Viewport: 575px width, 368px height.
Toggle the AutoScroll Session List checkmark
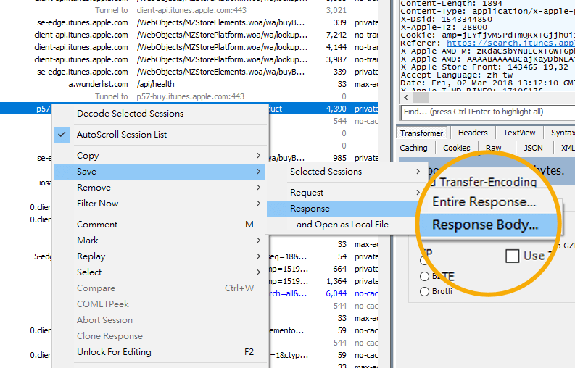coord(122,134)
